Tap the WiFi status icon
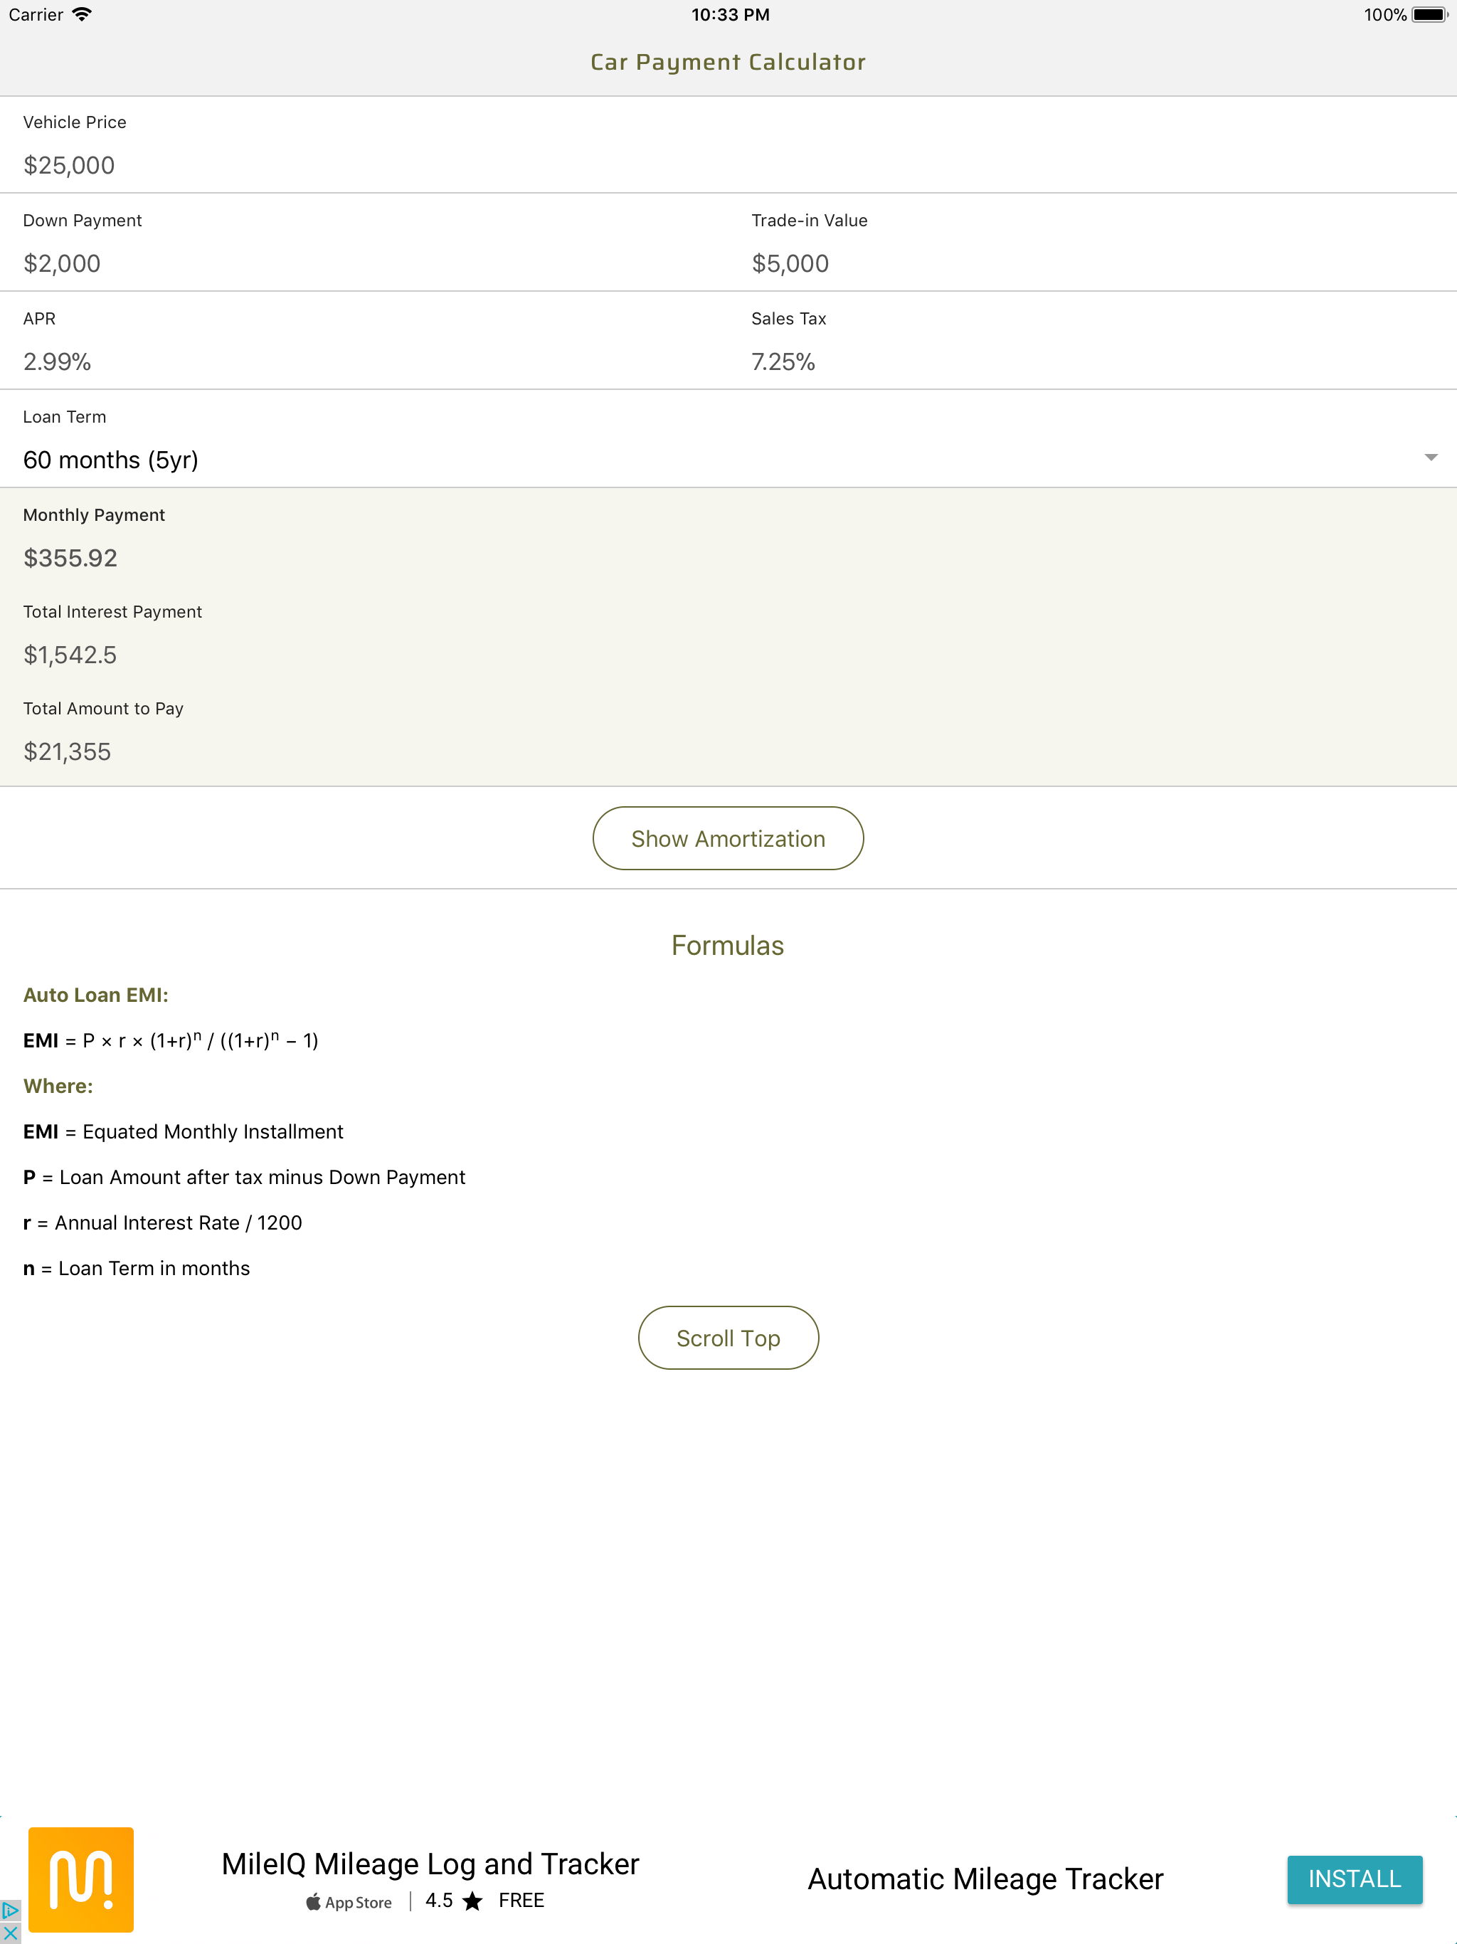This screenshot has height=1944, width=1457. pyautogui.click(x=82, y=14)
